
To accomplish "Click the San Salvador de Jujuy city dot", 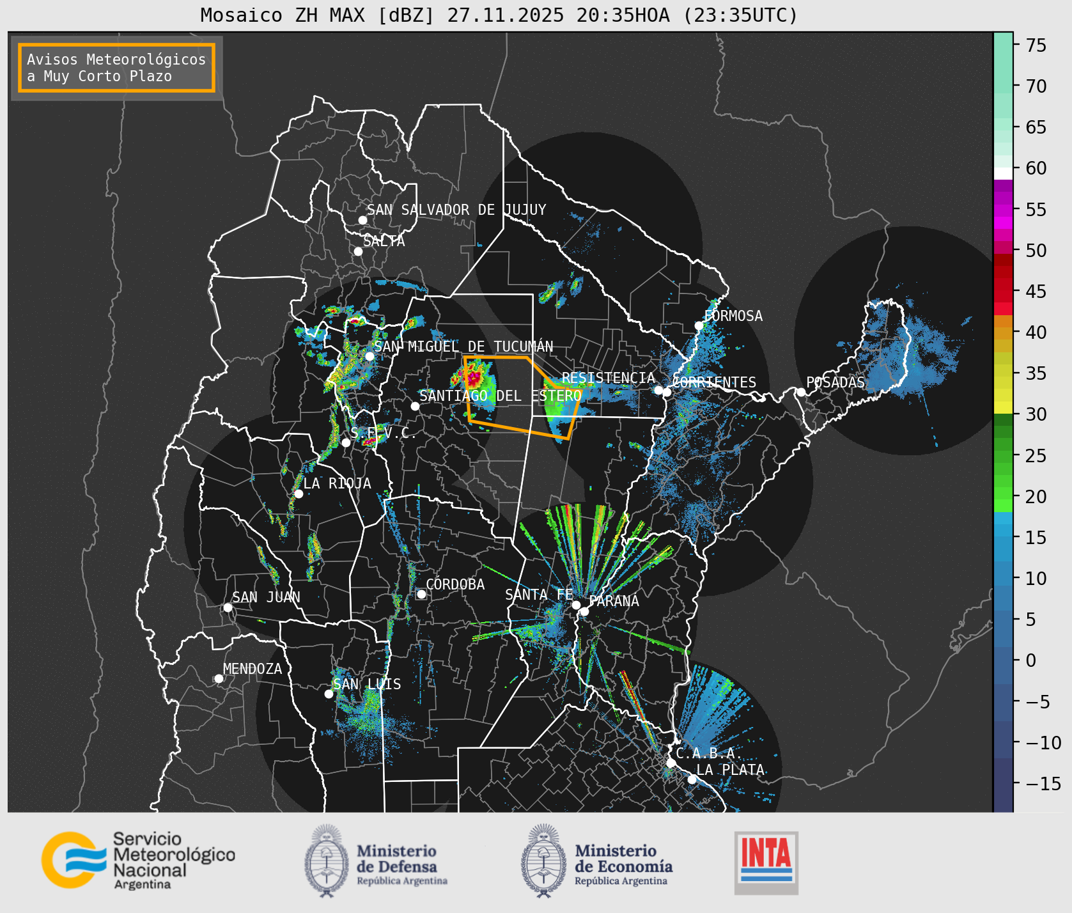I will coord(362,220).
